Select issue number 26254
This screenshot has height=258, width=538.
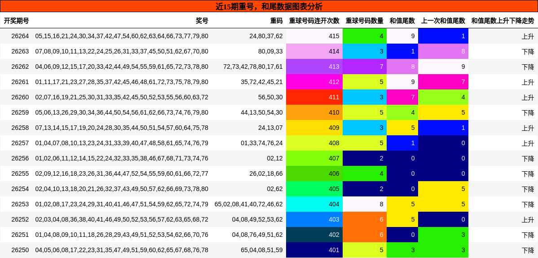pyautogui.click(x=20, y=189)
